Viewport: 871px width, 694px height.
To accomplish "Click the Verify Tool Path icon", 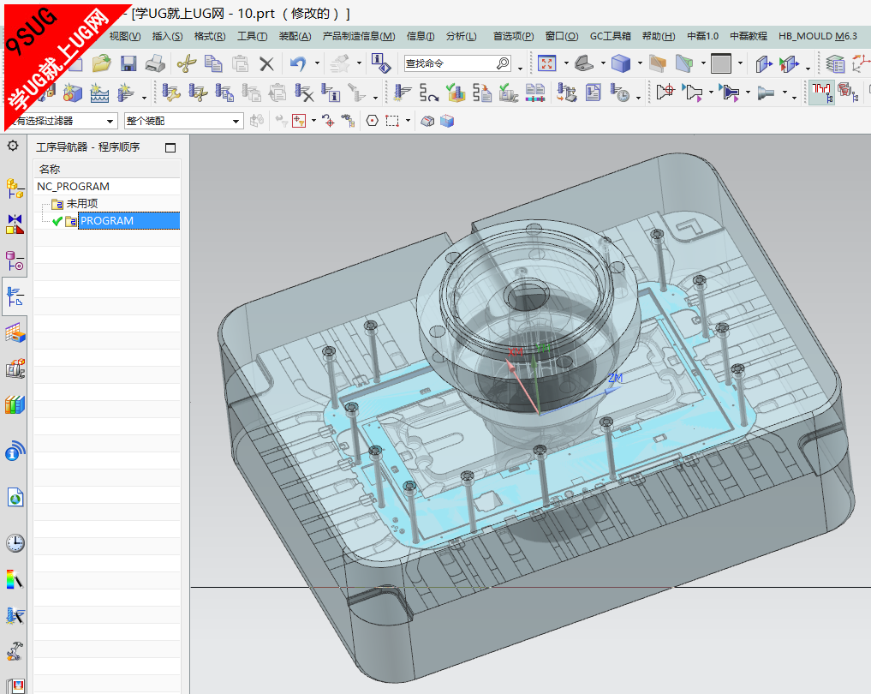I will 456,93.
